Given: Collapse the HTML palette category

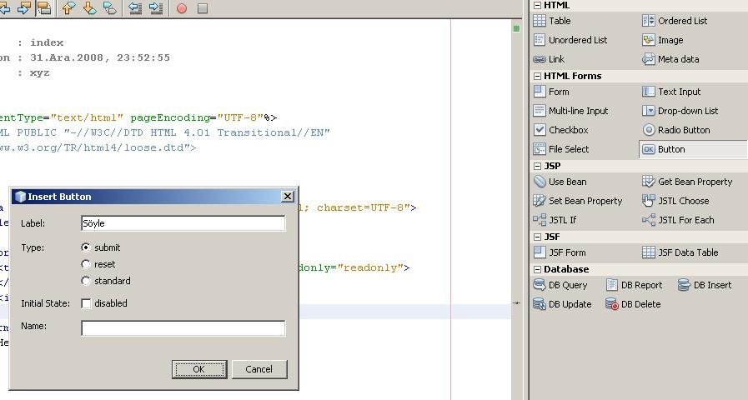Looking at the screenshot, I should [x=538, y=5].
